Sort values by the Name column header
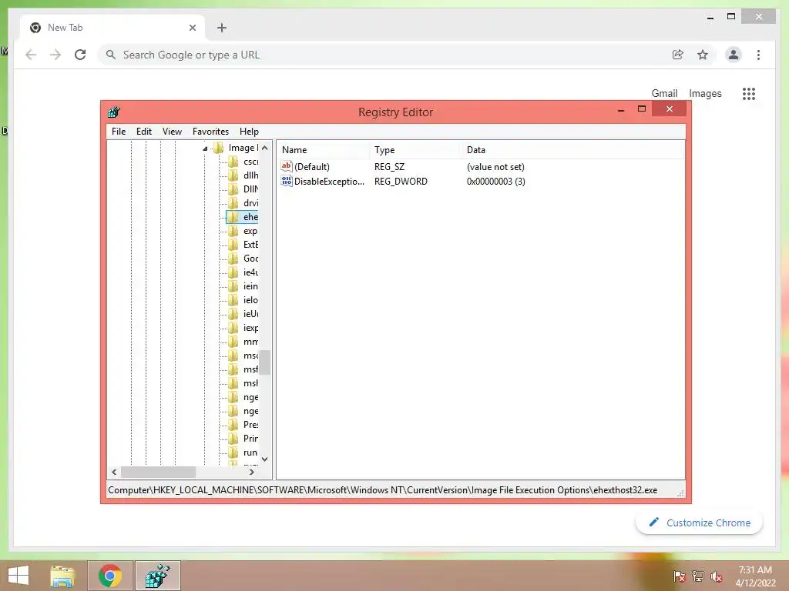 (324, 150)
